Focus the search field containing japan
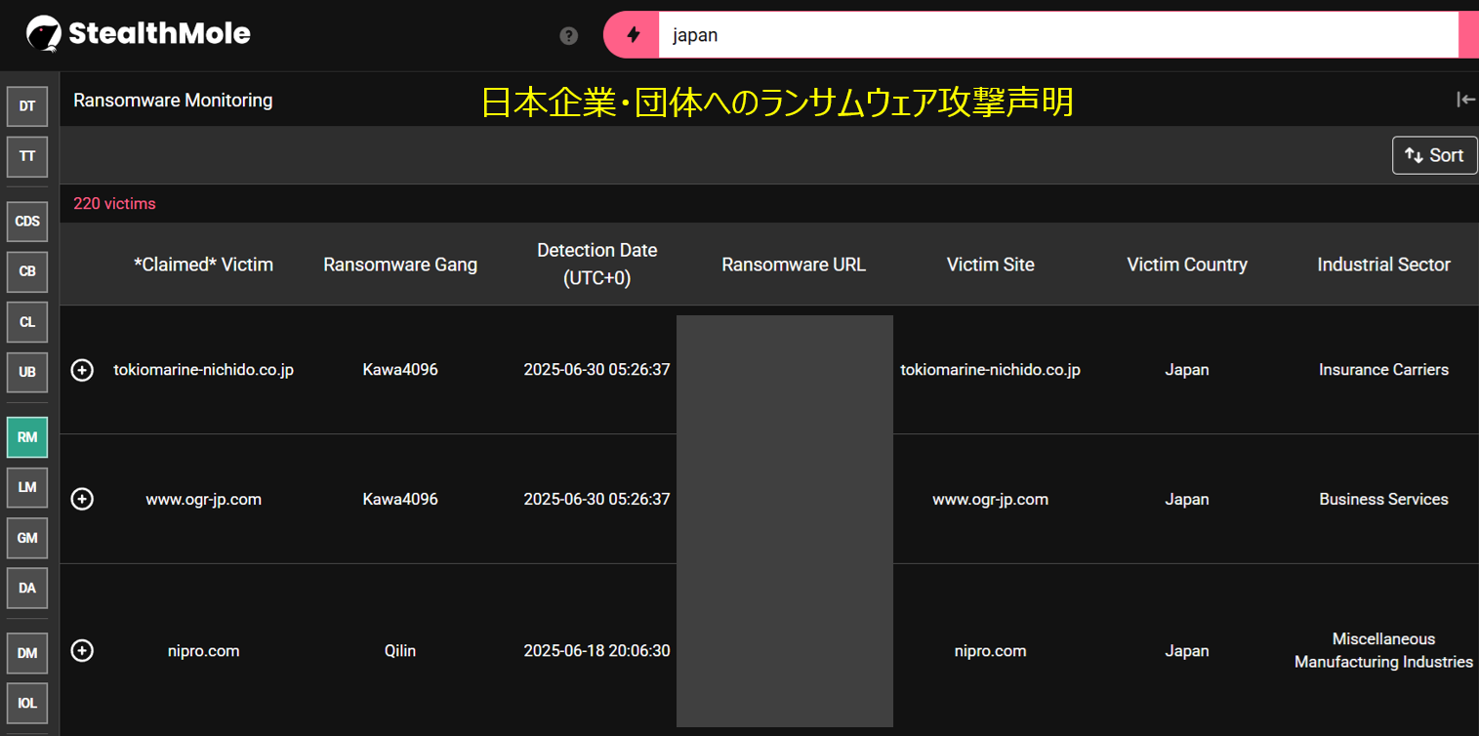Viewport: 1479px width, 736px height. click(1058, 35)
